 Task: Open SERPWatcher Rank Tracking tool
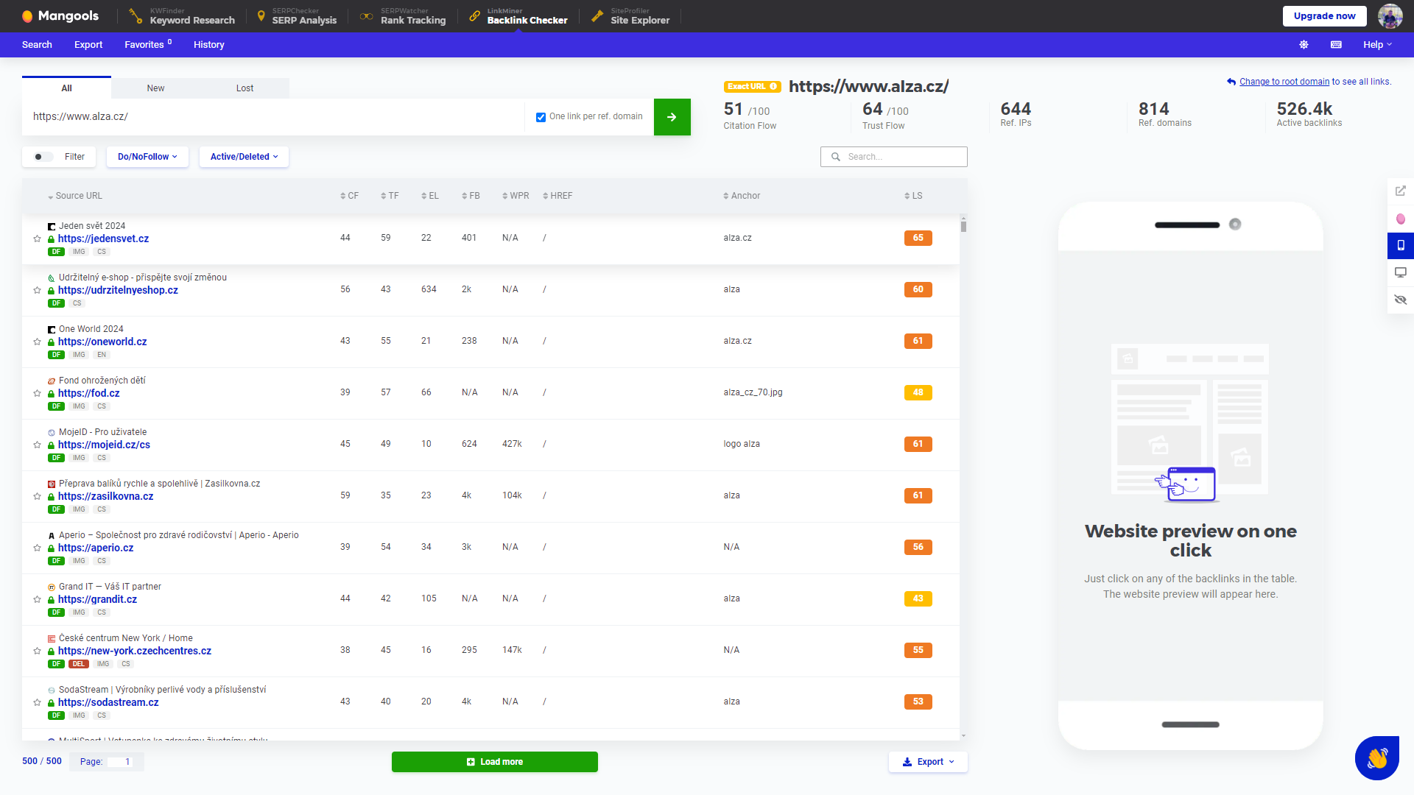[x=403, y=15]
